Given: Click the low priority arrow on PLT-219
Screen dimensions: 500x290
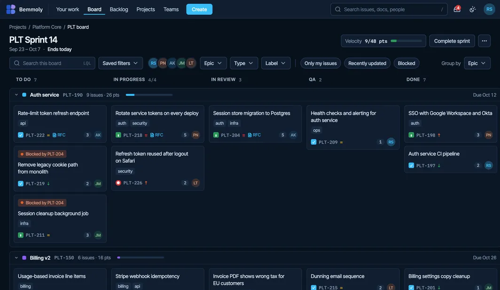Looking at the screenshot, I should click(48, 183).
